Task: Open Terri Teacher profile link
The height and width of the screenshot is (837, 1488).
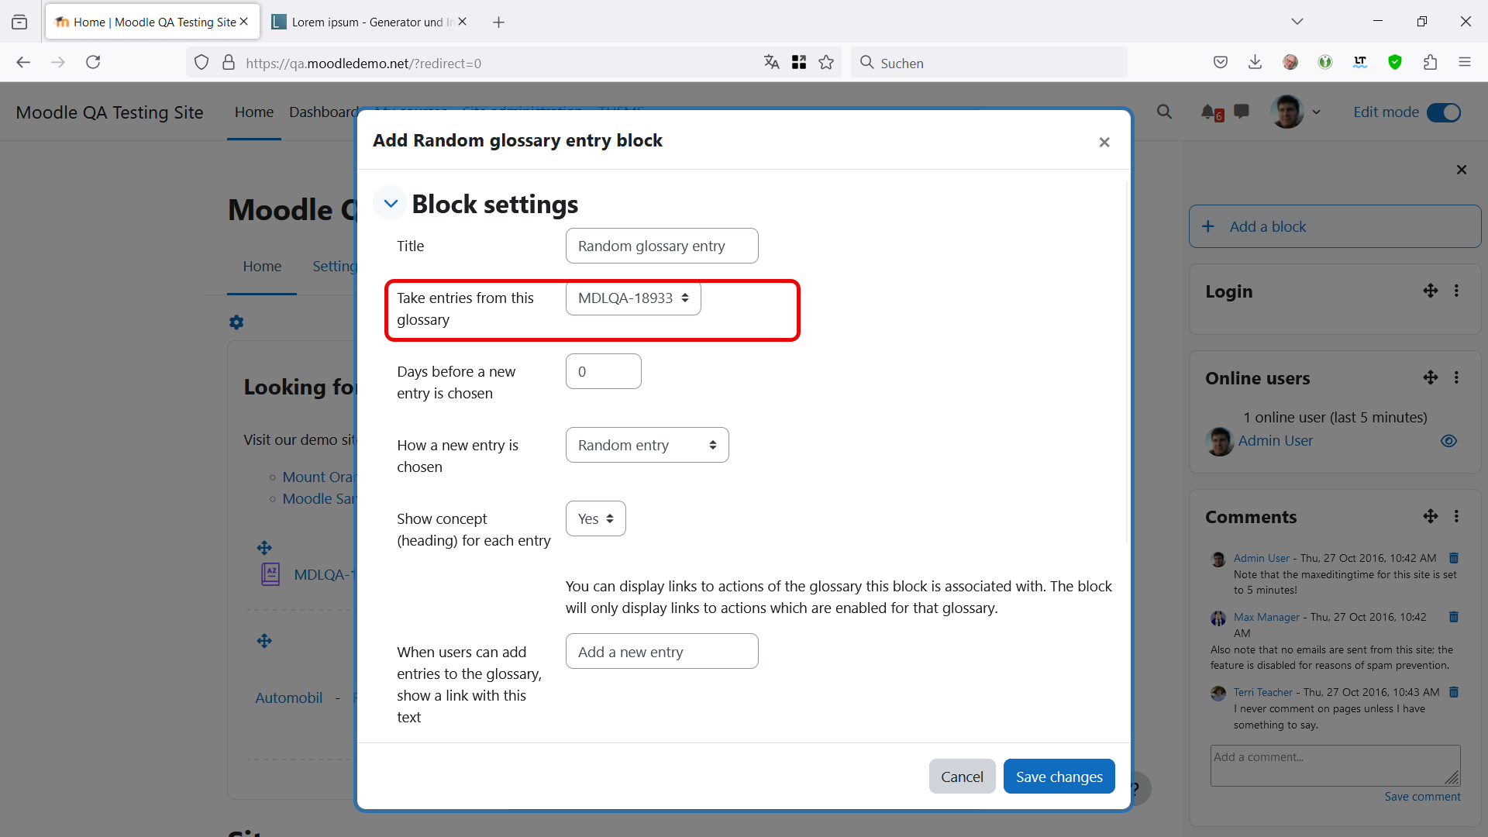Action: 1263,692
